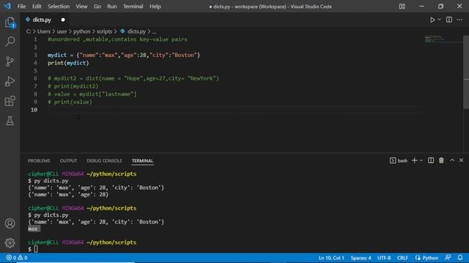Click the C: drive breadcrumb
The image size is (469, 263).
[29, 31]
